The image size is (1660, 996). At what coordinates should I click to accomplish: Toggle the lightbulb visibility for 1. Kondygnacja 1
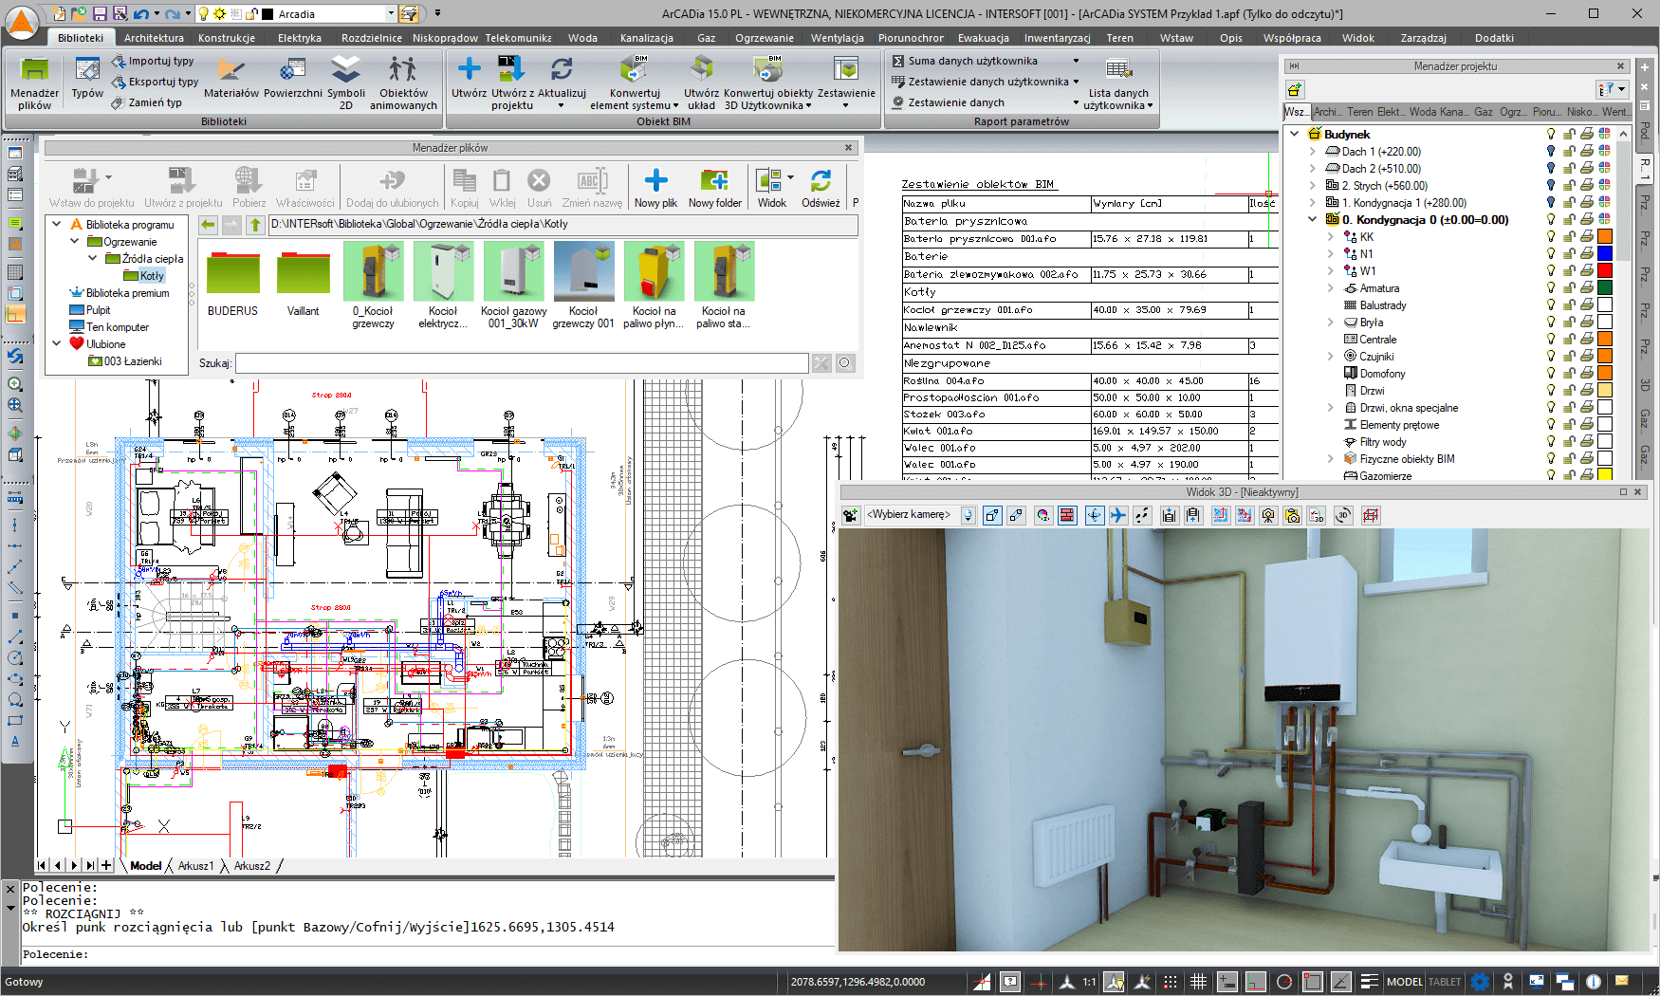1551,203
